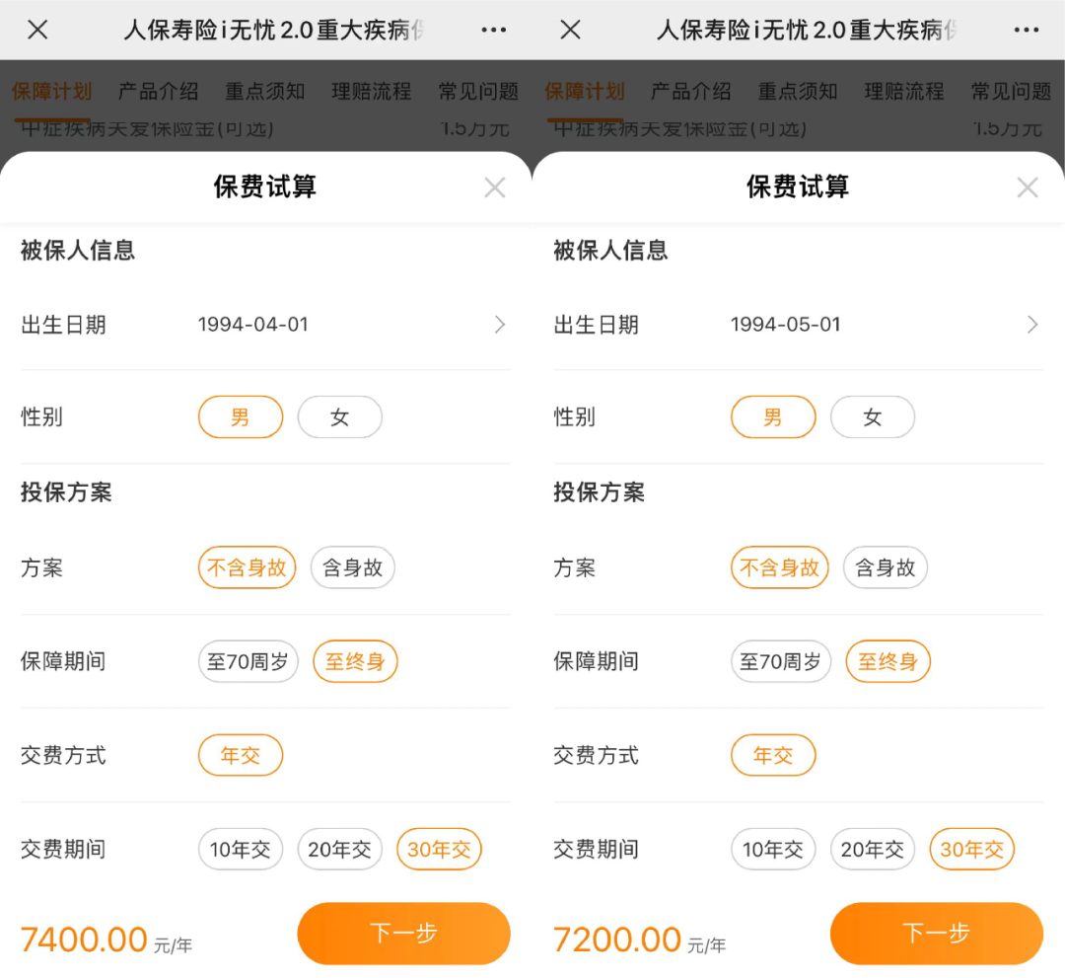This screenshot has width=1065, height=978.
Task: Open the three-dot menu on left screen
Action: coord(494,30)
